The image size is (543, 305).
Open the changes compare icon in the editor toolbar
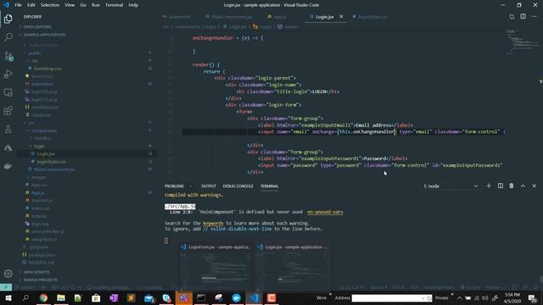[512, 16]
